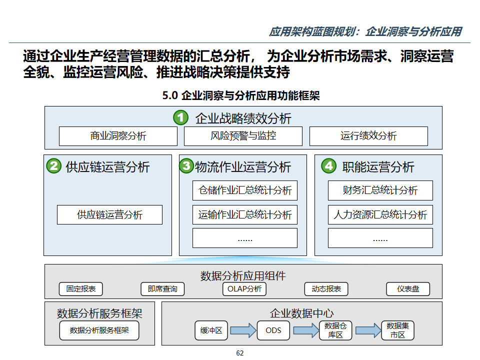Select the 风险预警与监控 box
Screen dimensions: 480x360
click(243, 136)
